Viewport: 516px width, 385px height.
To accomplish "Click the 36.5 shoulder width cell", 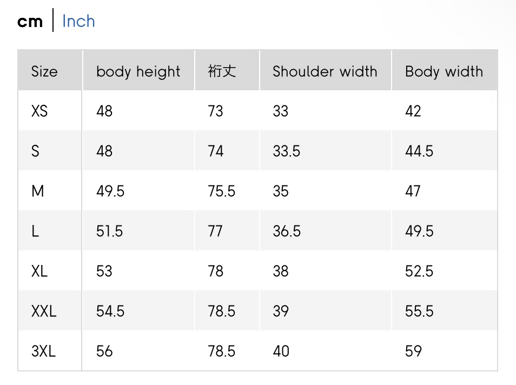I will pyautogui.click(x=287, y=231).
